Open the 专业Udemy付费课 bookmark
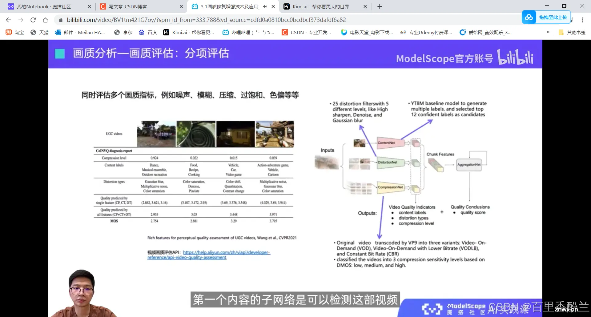 coord(426,32)
